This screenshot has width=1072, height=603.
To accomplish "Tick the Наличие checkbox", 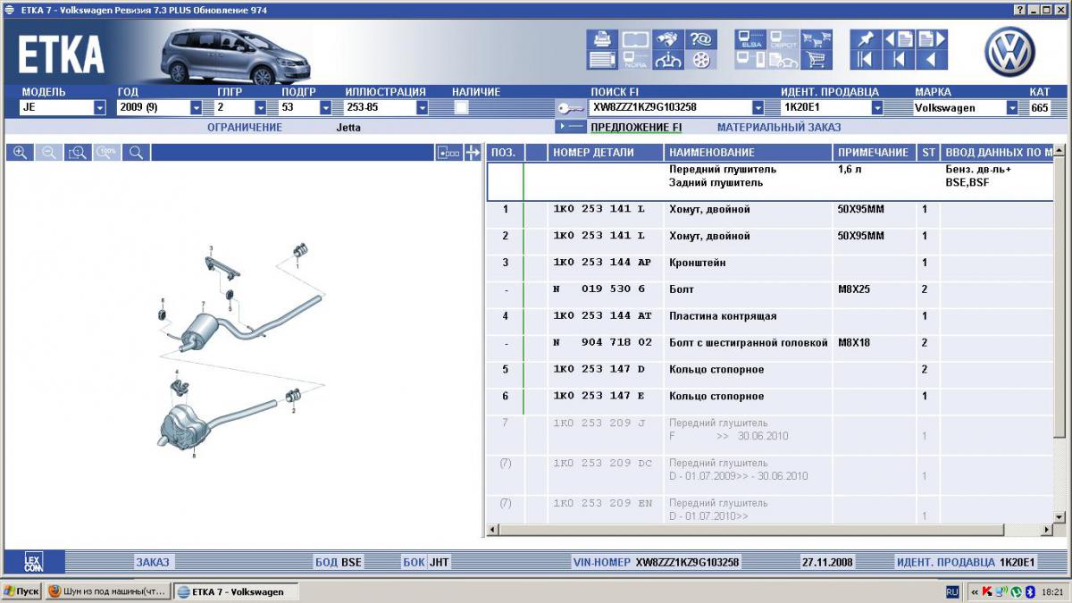I will coord(462,107).
